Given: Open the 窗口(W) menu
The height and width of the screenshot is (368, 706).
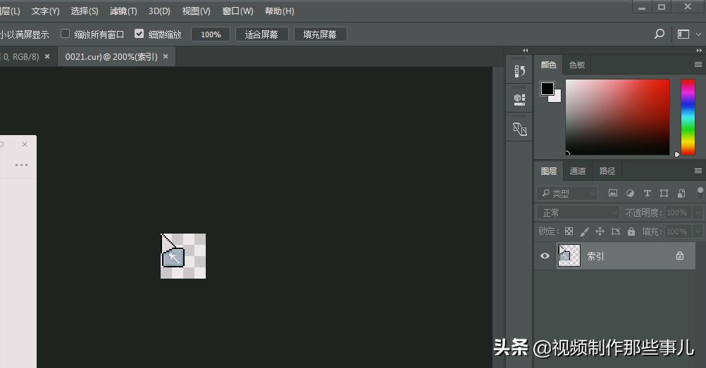Looking at the screenshot, I should click(x=237, y=11).
